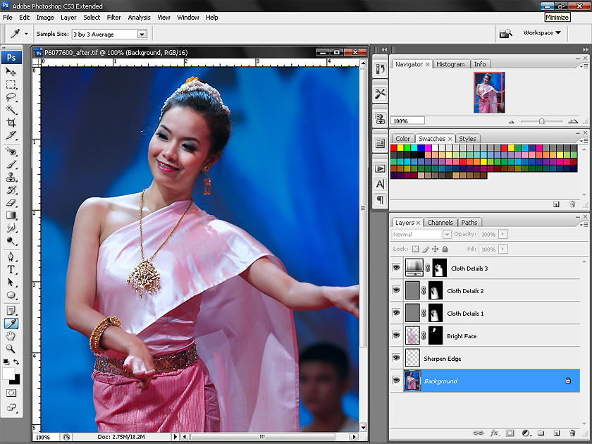This screenshot has width=592, height=444.
Task: Select the Notes tool
Action: tap(11, 311)
